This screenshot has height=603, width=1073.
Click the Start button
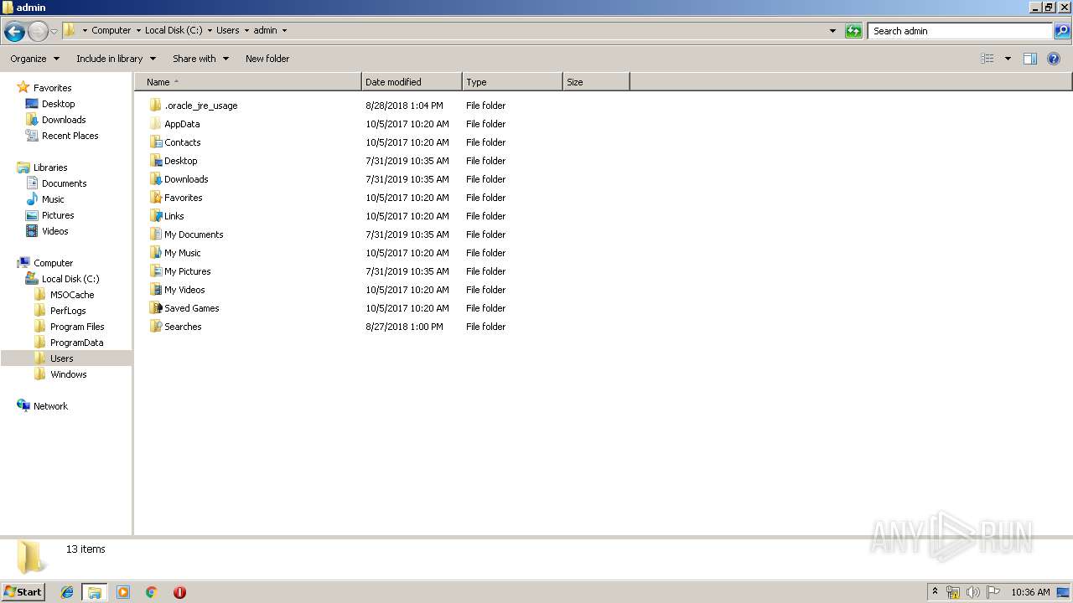[x=23, y=592]
